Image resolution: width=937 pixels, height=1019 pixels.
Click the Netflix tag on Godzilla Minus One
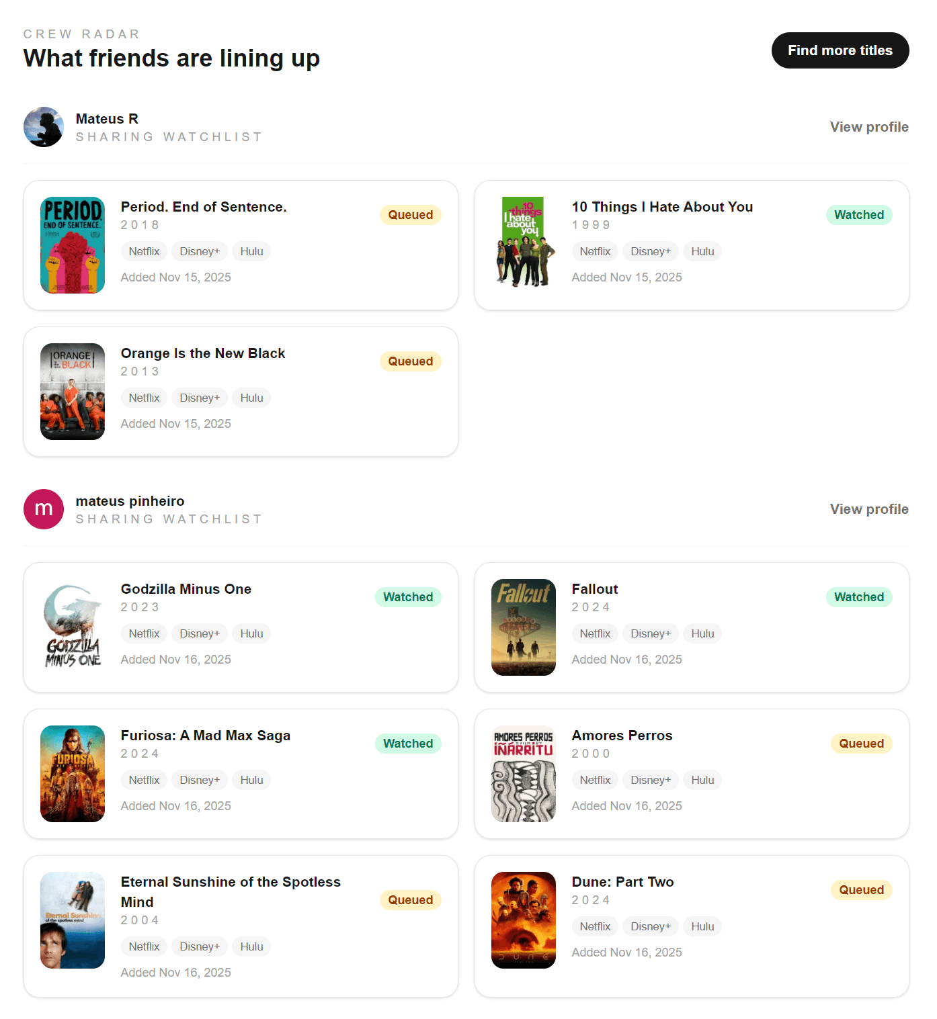coord(144,633)
